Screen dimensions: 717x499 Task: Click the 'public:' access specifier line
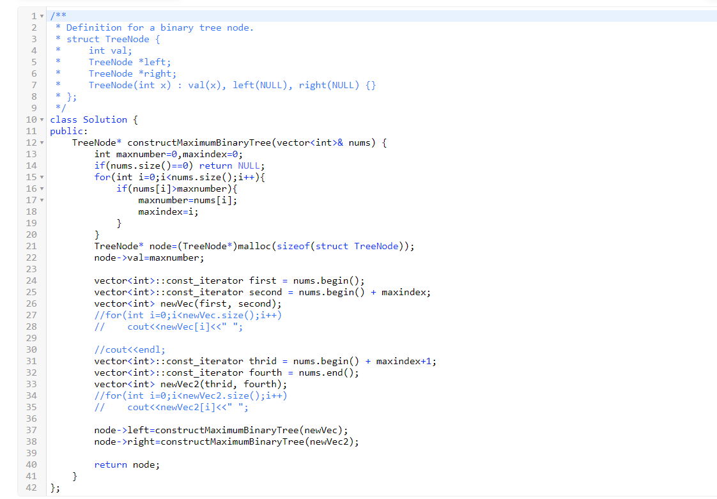68,131
